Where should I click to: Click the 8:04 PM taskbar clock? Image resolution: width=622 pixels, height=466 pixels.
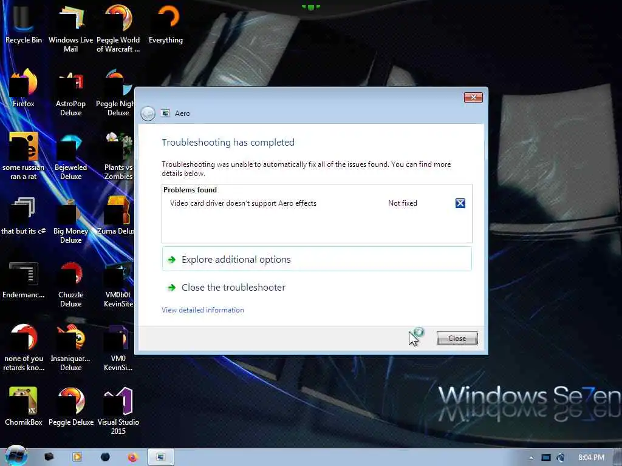click(591, 458)
